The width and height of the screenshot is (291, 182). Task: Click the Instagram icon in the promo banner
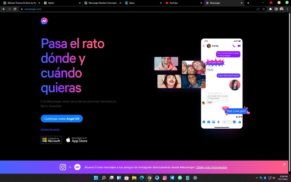63,167
